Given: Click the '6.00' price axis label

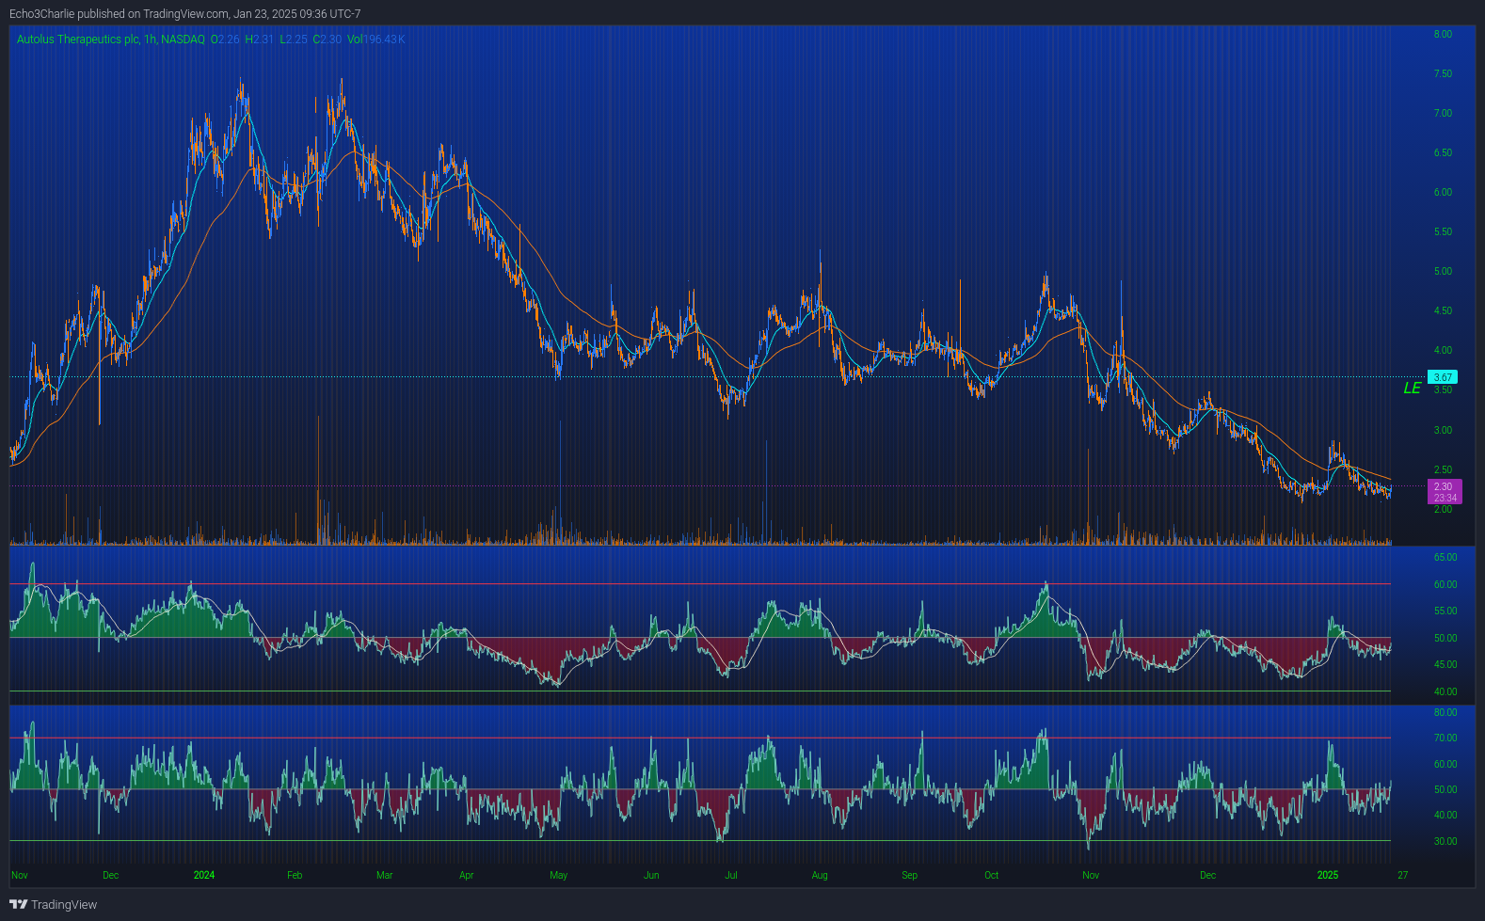Looking at the screenshot, I should [x=1443, y=192].
